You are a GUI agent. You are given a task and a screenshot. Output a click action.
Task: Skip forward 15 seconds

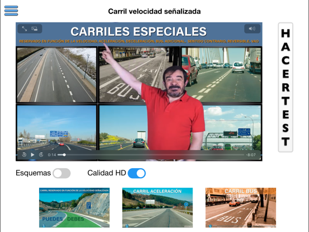pos(41,155)
